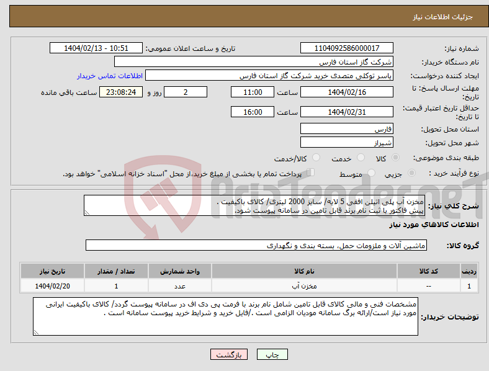Viewport: 489px width, 371px height.
Task: Select the جزیی purchase type radio
Action: point(411,172)
